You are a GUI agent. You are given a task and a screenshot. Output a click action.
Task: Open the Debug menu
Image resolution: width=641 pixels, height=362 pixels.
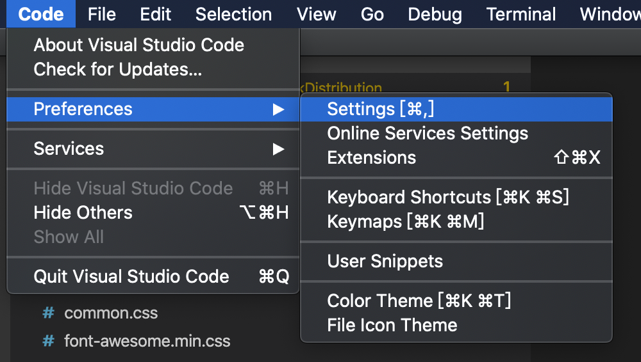coord(435,14)
